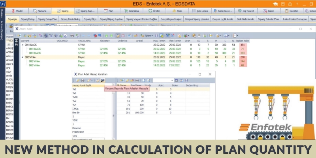The image size is (316, 158).
Task: Click the blue checkmark icon in Asorti Adet toolbar
Action: 130,36
